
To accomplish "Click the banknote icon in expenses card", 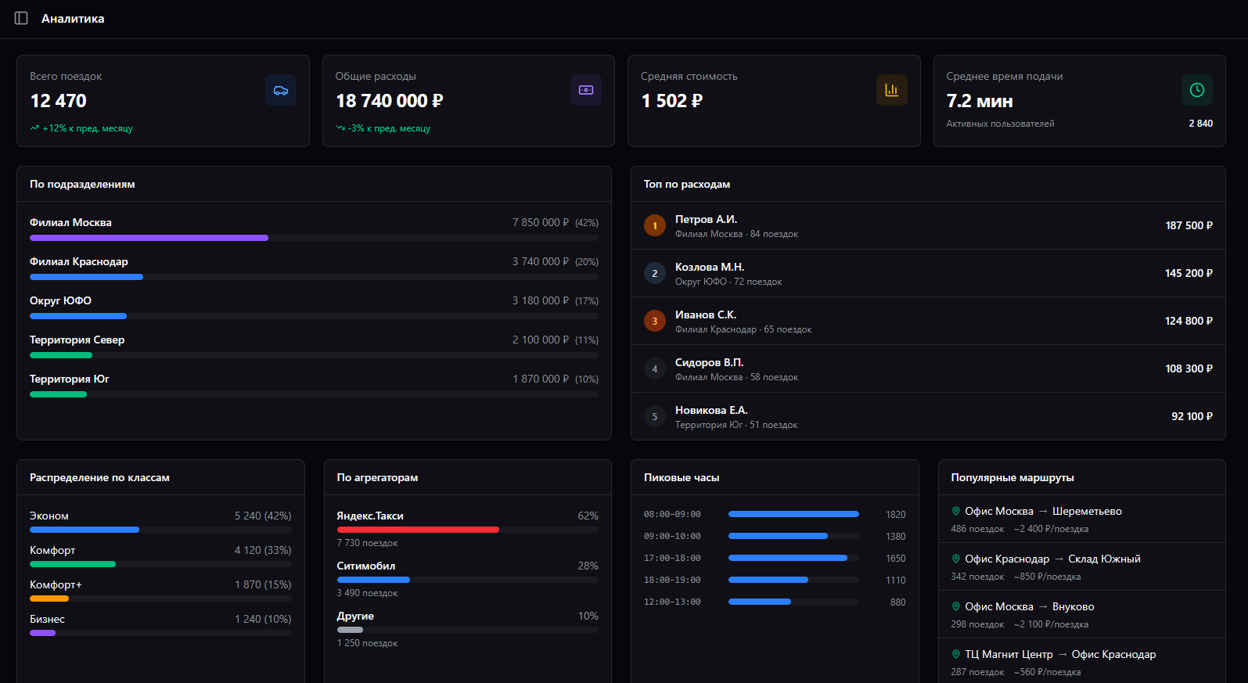I will click(x=586, y=90).
